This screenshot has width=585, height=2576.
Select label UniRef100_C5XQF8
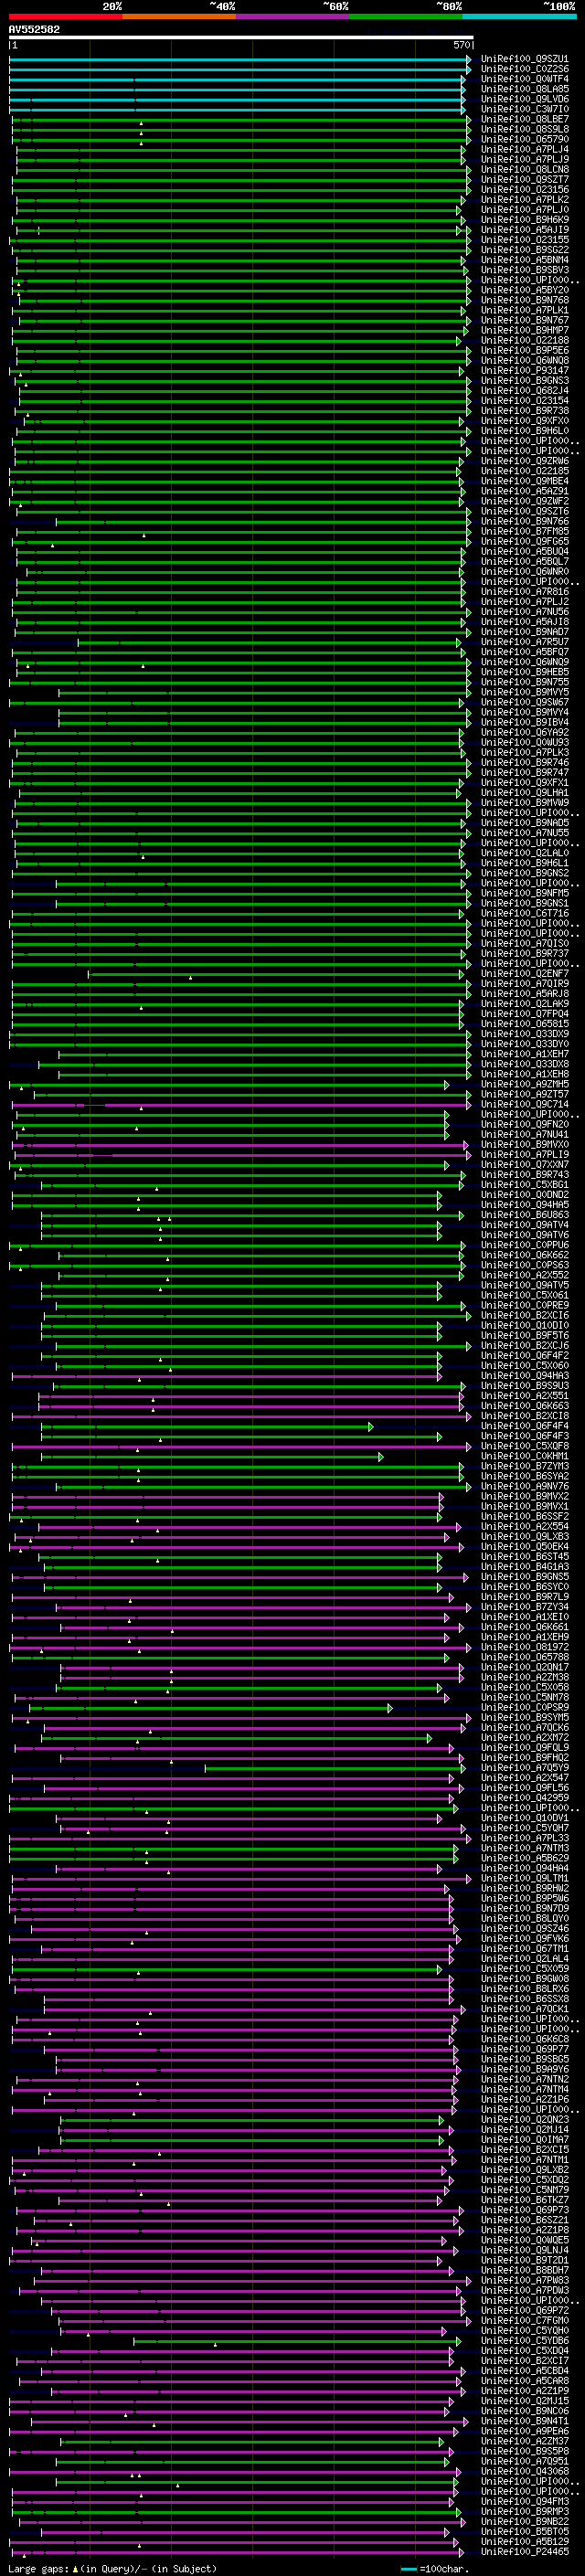pyautogui.click(x=524, y=1446)
